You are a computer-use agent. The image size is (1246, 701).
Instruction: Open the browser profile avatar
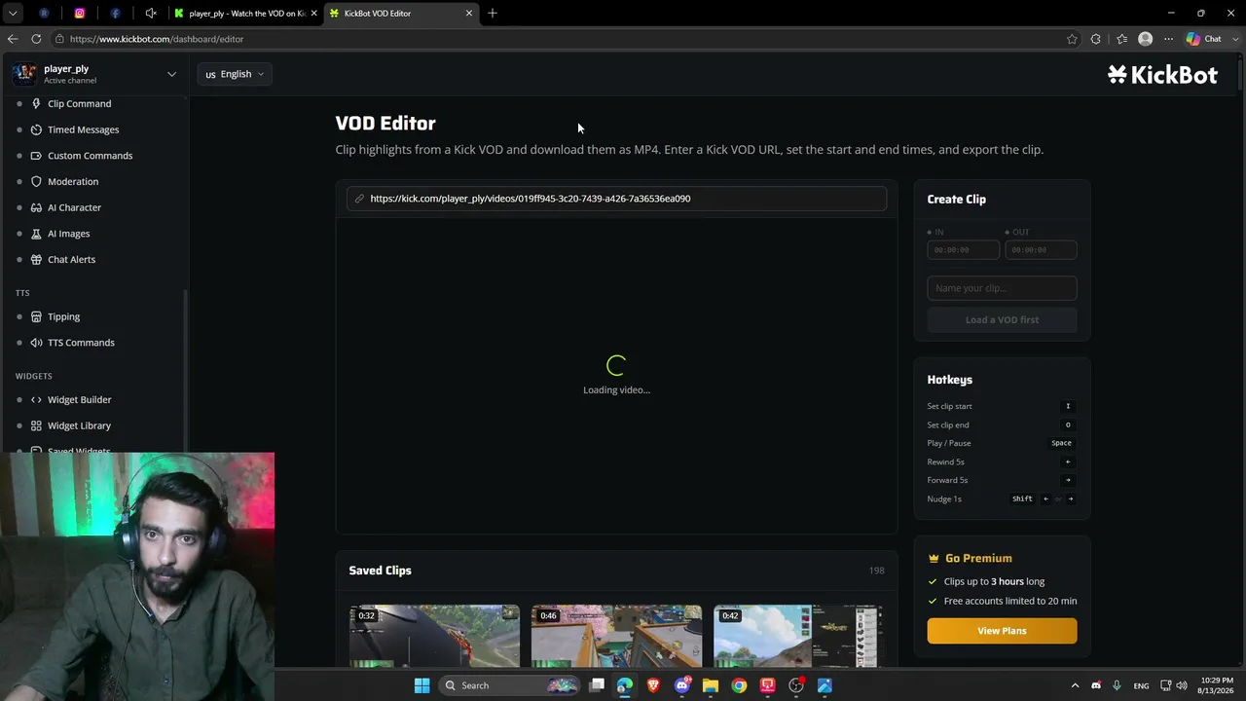click(x=1146, y=39)
